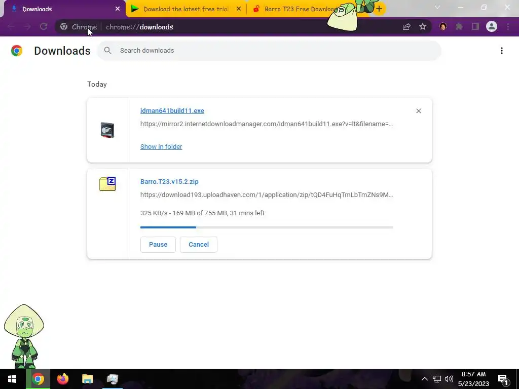Open a new tab with the plus button
Screen dimensions: 519x389
(379, 9)
